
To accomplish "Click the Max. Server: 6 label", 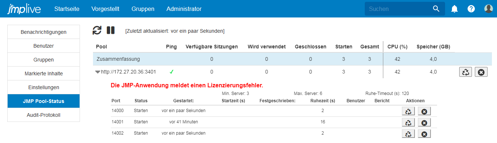I will point(308,94).
